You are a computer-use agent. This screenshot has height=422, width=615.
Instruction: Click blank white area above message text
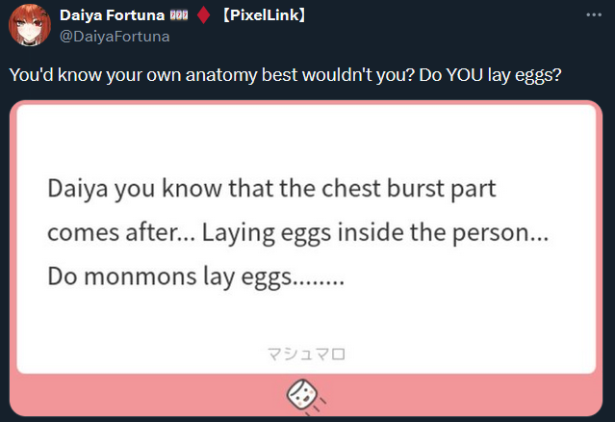[306, 138]
